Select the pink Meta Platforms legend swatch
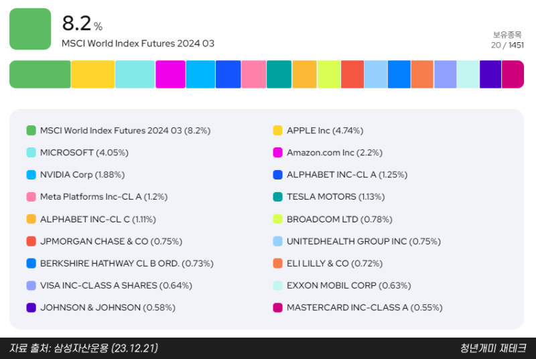Image resolution: width=536 pixels, height=359 pixels. 31,197
